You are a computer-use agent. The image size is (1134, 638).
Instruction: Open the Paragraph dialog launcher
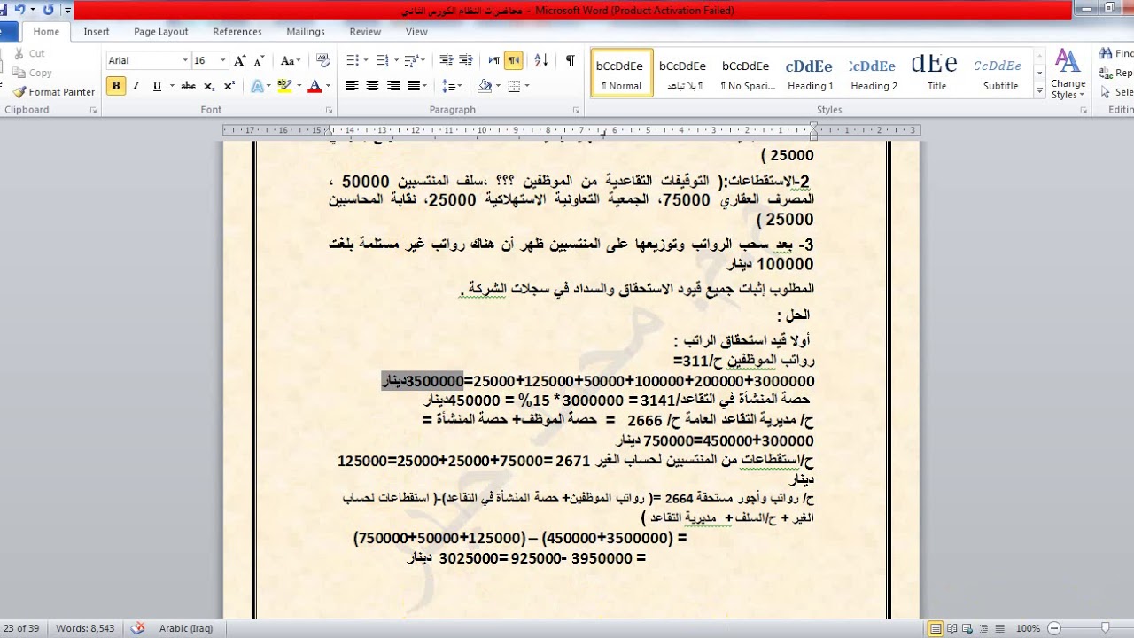576,110
